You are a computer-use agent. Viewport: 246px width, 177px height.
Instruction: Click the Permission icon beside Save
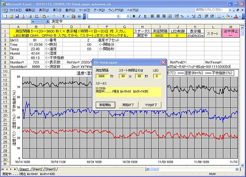[23, 16]
